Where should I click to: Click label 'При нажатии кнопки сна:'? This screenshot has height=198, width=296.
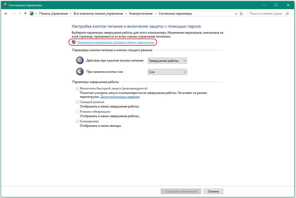(x=105, y=72)
